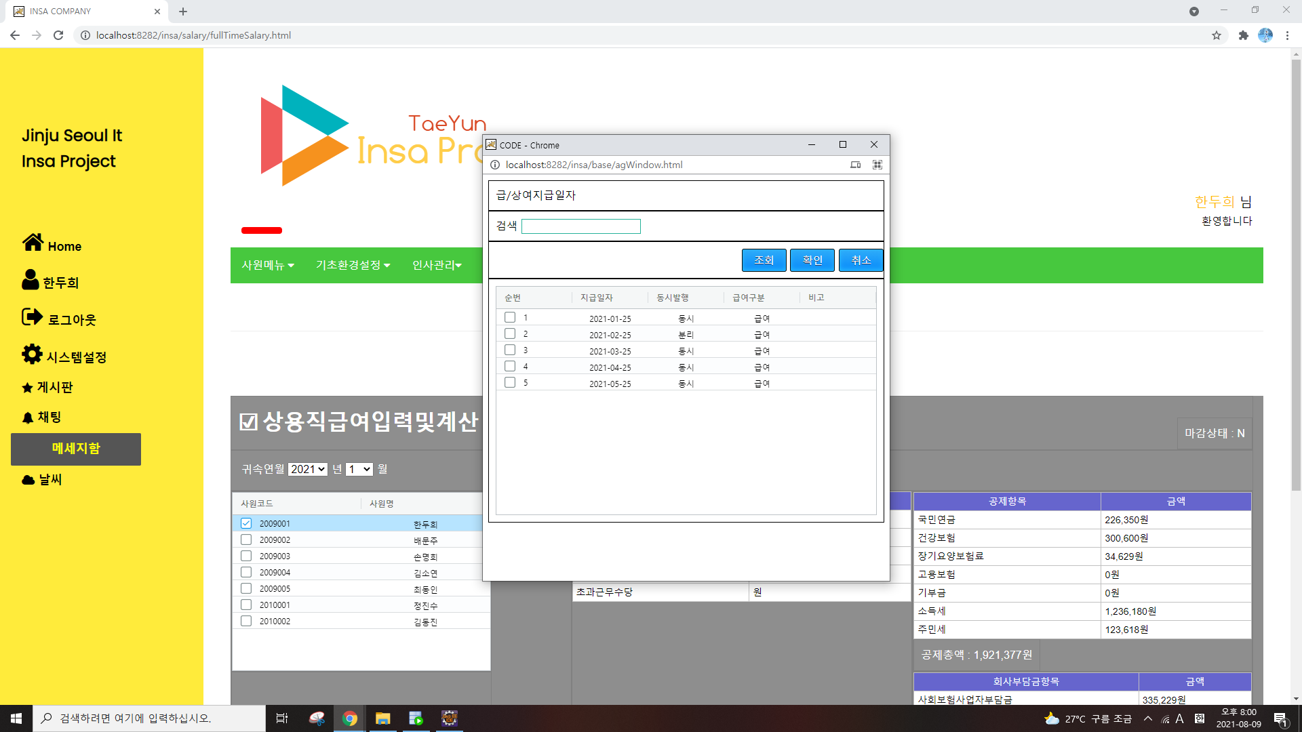
Task: Click the user profile icon beside 한두희
Action: (x=31, y=279)
